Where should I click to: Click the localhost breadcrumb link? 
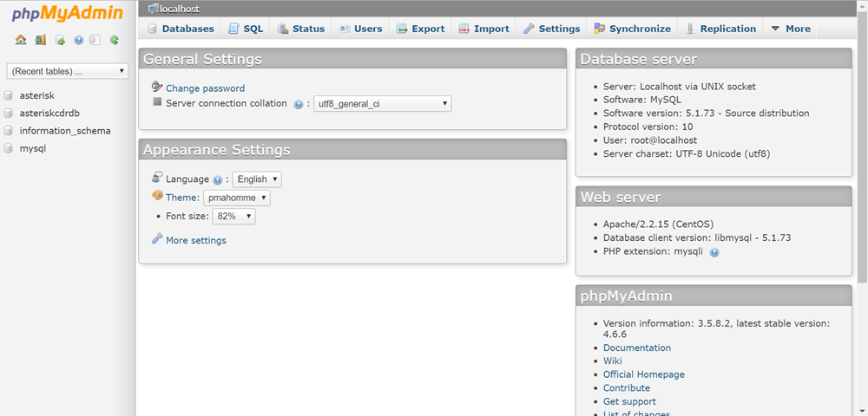pyautogui.click(x=180, y=9)
